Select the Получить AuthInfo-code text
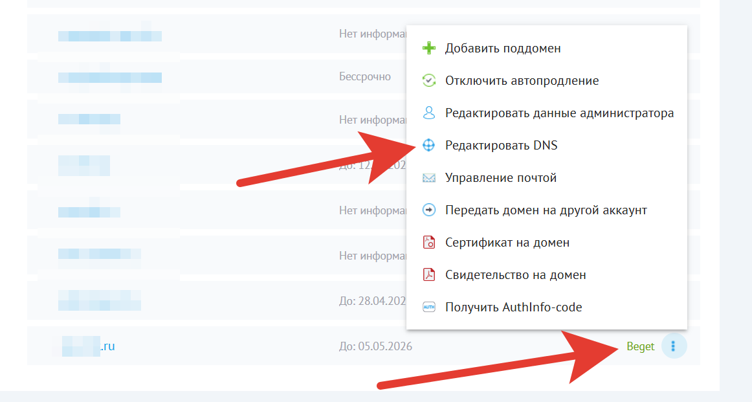 pyautogui.click(x=513, y=307)
